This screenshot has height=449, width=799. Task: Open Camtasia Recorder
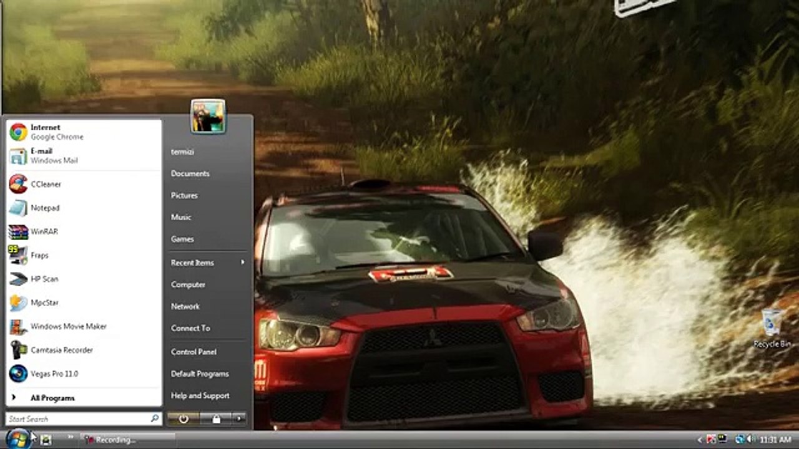point(83,350)
